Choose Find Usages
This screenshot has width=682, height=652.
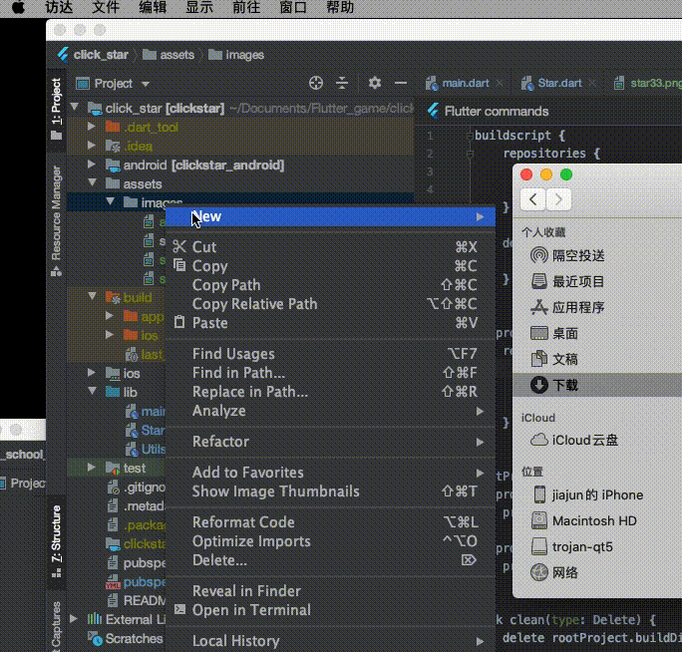tap(330, 354)
